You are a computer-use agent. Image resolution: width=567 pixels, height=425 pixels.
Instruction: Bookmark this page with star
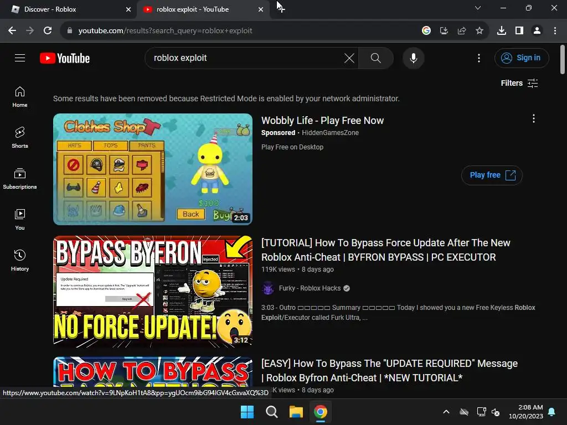[x=480, y=31]
